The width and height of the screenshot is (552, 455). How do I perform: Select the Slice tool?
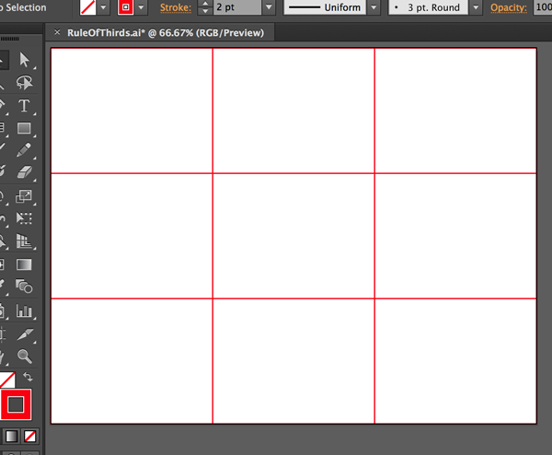(25, 334)
